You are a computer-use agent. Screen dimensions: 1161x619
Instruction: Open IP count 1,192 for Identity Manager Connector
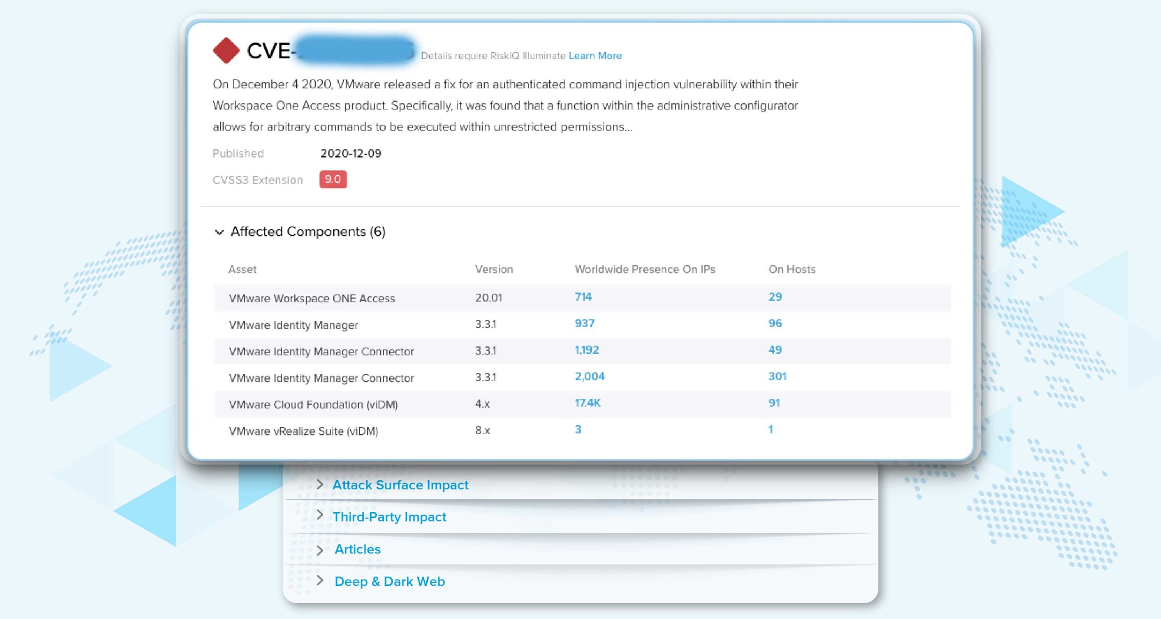click(587, 350)
